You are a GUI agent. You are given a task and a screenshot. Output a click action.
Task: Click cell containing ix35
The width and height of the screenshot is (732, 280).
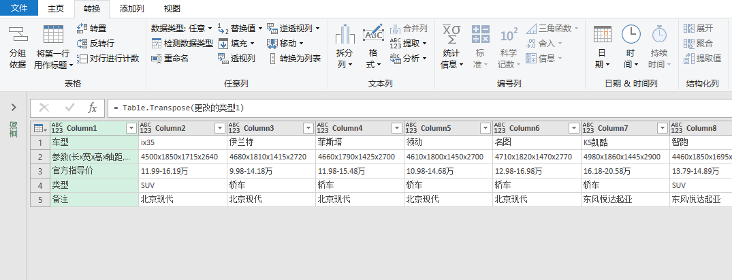(182, 142)
